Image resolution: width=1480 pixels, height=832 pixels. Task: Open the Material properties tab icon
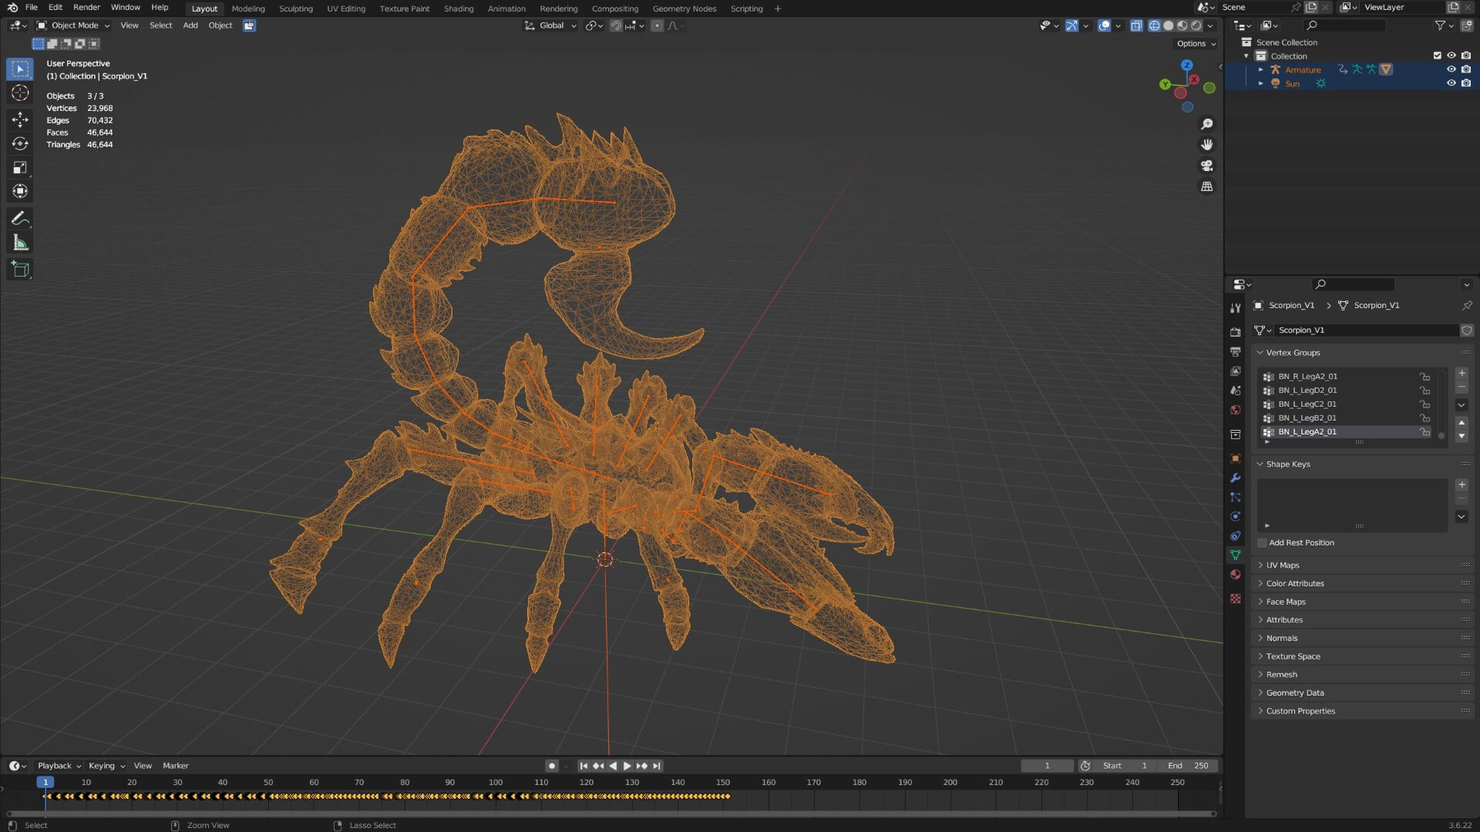pyautogui.click(x=1236, y=574)
